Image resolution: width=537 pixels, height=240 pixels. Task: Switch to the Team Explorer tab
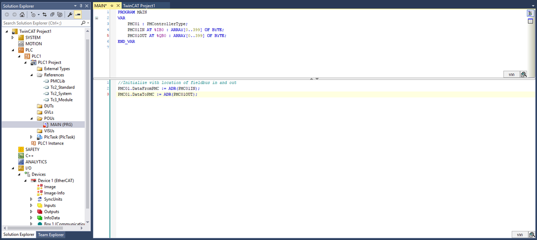tap(50, 235)
